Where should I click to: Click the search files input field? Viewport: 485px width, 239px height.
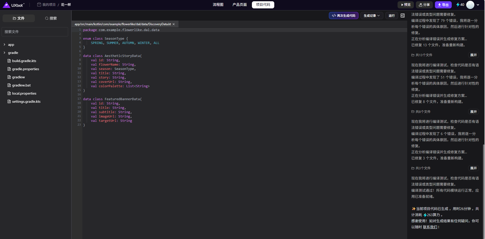[x=35, y=32]
